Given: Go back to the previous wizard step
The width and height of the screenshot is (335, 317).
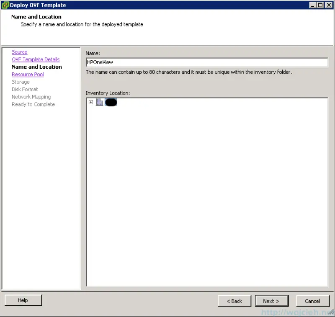Looking at the screenshot, I should 234,301.
